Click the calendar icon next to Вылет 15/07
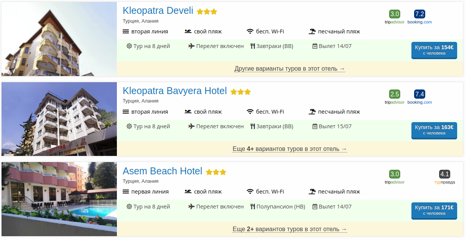The height and width of the screenshot is (240, 466). coord(315,126)
